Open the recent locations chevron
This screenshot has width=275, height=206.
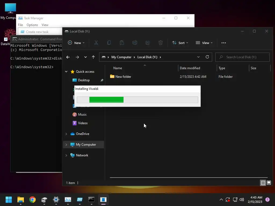pos(85,57)
